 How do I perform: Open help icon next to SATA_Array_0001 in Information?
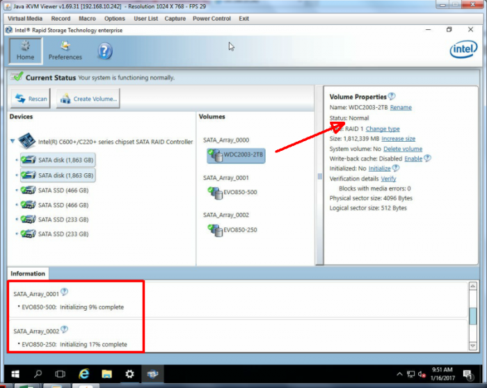click(x=64, y=292)
